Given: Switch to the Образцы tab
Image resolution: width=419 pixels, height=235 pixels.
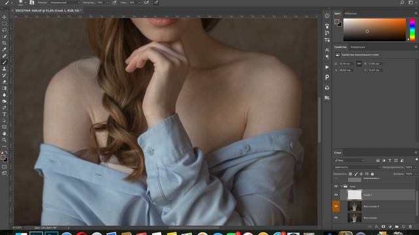Looking at the screenshot, I should (351, 13).
